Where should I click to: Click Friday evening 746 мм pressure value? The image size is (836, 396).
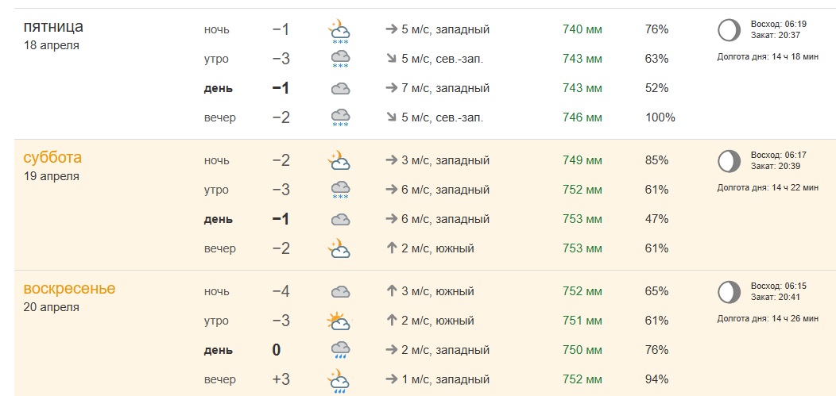click(582, 117)
